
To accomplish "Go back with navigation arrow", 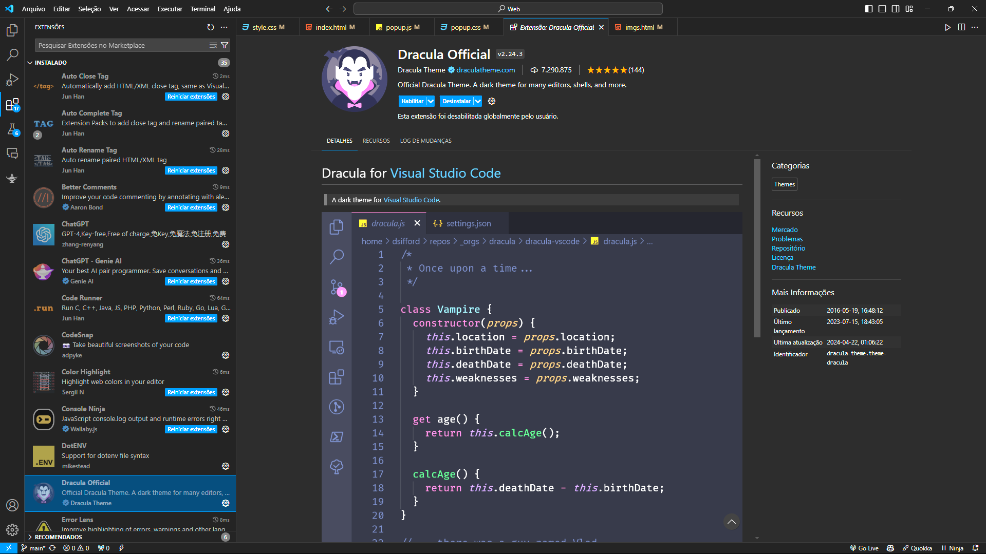I will click(x=329, y=9).
